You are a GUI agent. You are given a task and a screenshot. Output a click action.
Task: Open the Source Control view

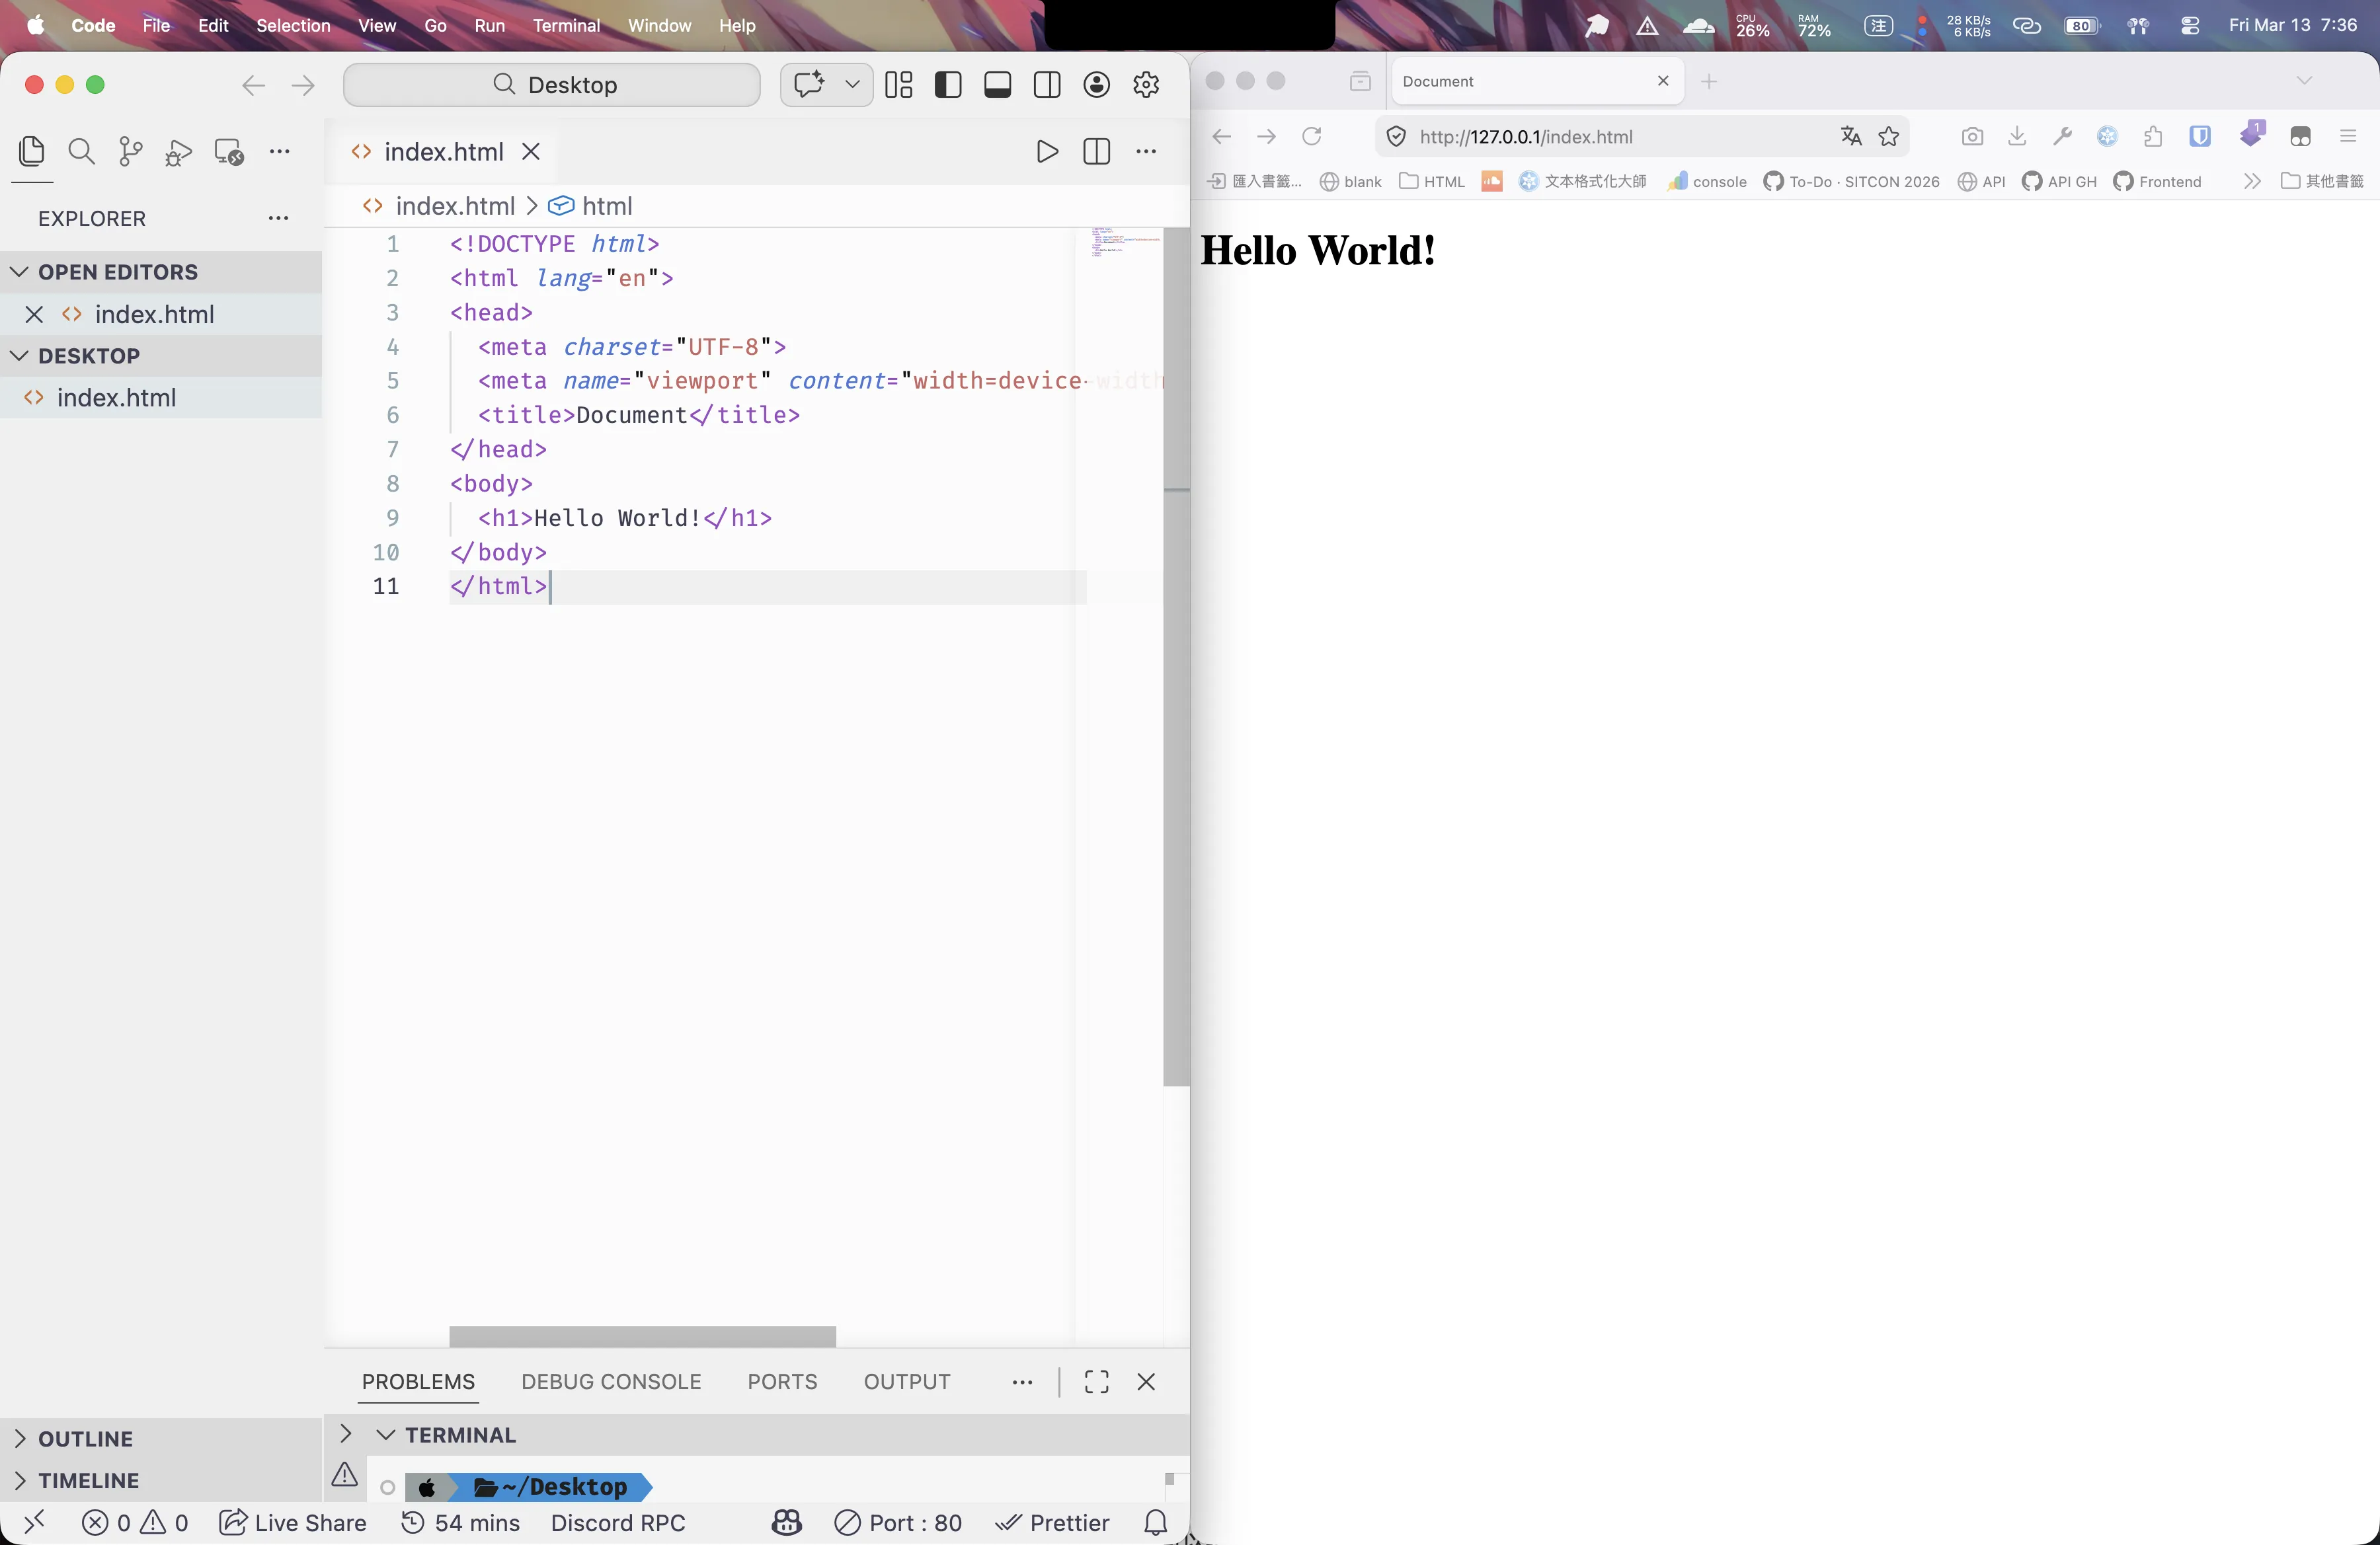point(129,152)
